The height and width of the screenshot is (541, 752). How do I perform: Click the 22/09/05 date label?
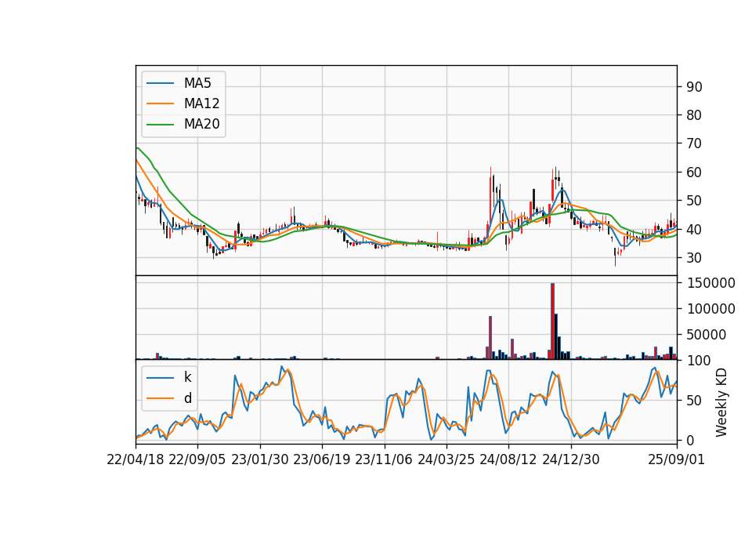197,460
